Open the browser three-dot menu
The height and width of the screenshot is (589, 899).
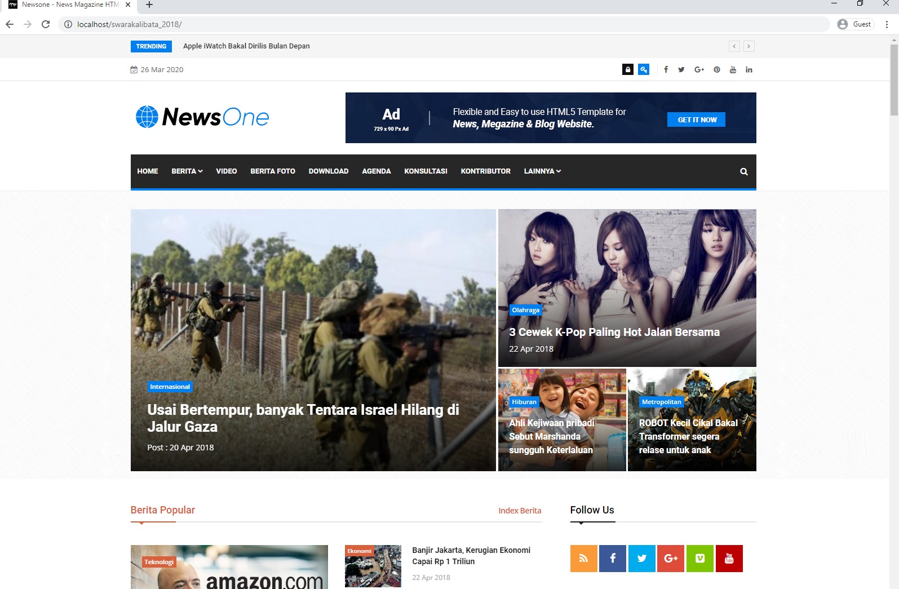(x=887, y=24)
